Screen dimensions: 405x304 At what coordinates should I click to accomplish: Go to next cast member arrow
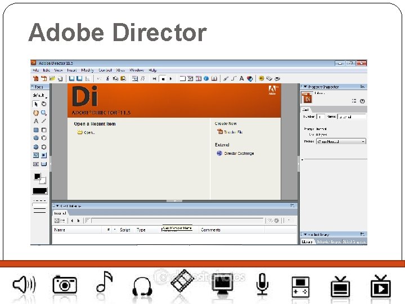pos(79,221)
